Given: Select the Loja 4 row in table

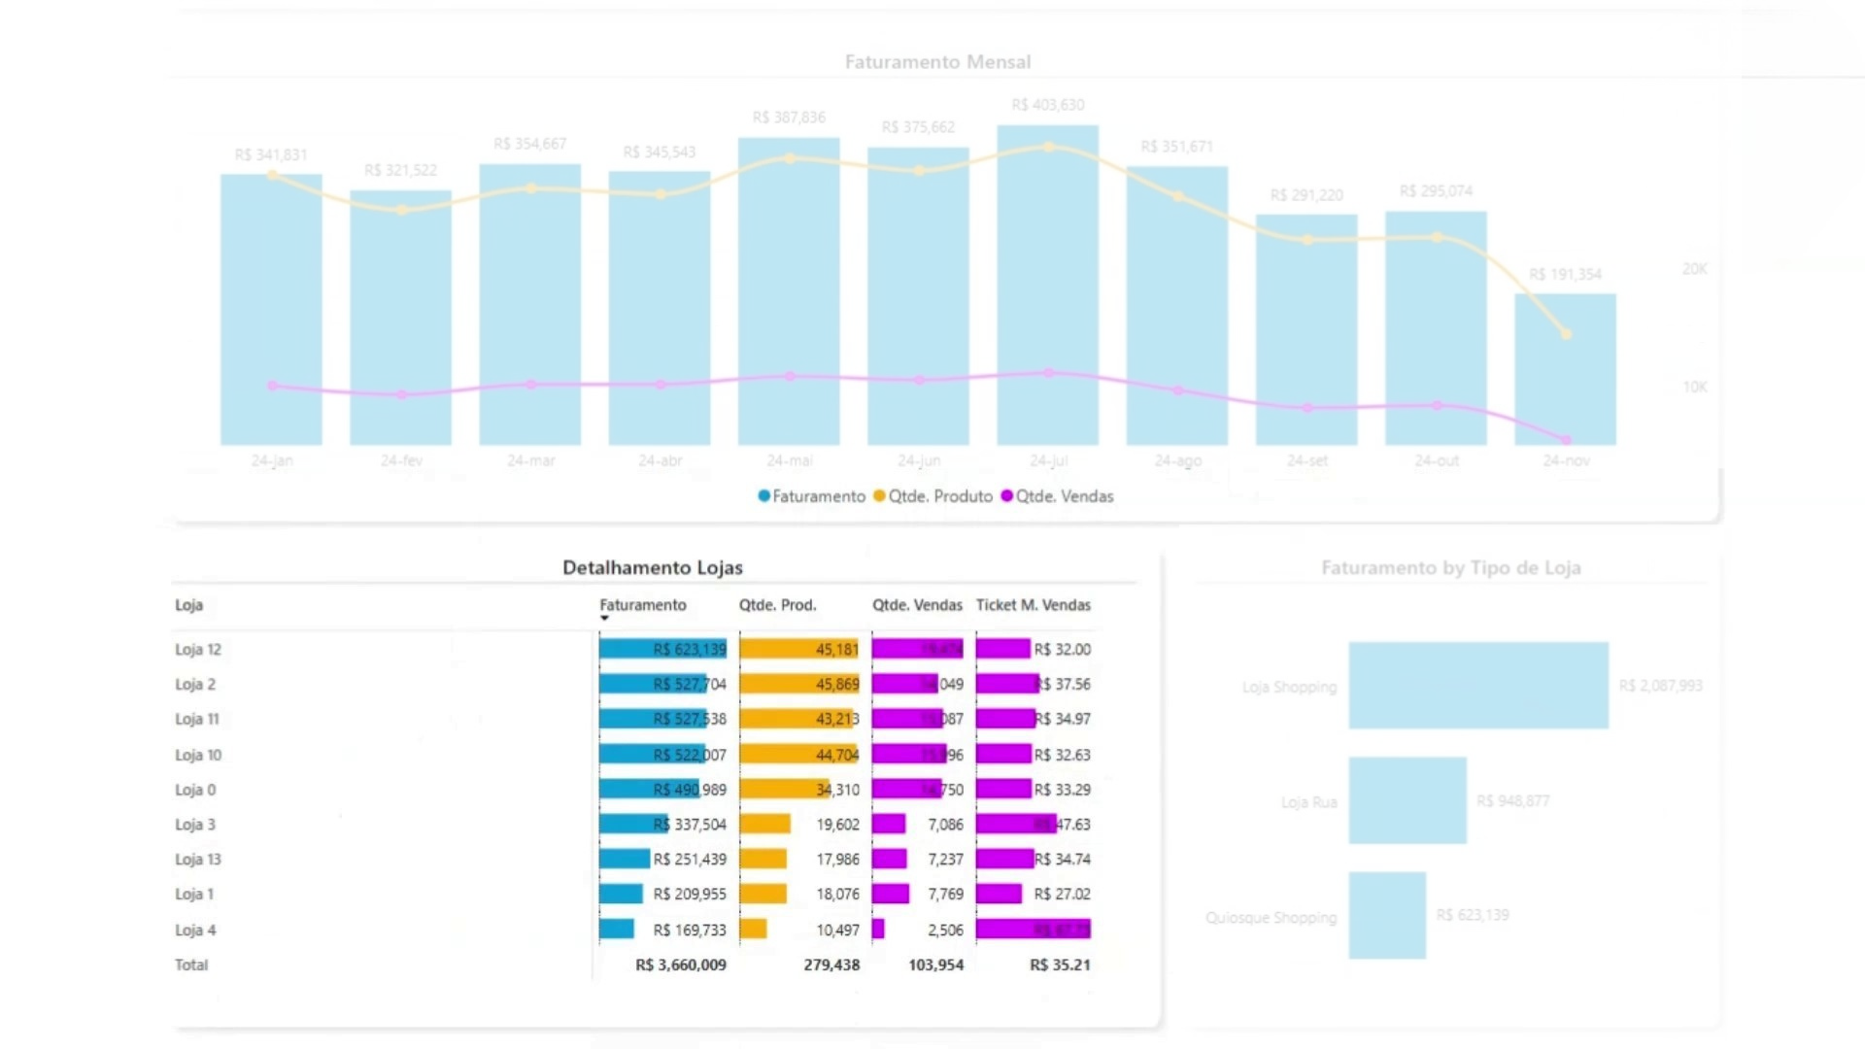Looking at the screenshot, I should tap(195, 931).
